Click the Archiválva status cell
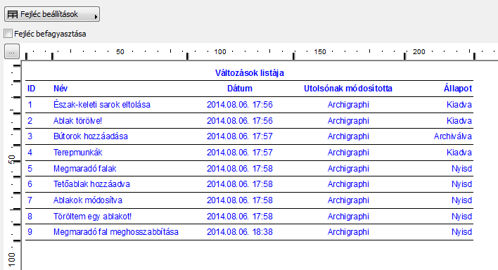This screenshot has width=498, height=270. (x=452, y=136)
